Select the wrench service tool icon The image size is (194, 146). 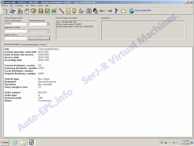click(x=62, y=11)
